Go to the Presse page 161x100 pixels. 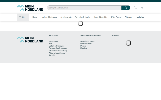pos(83,46)
